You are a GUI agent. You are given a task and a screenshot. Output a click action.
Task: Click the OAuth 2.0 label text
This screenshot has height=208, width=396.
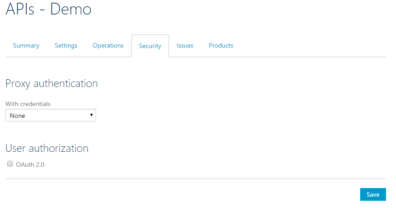(30, 164)
